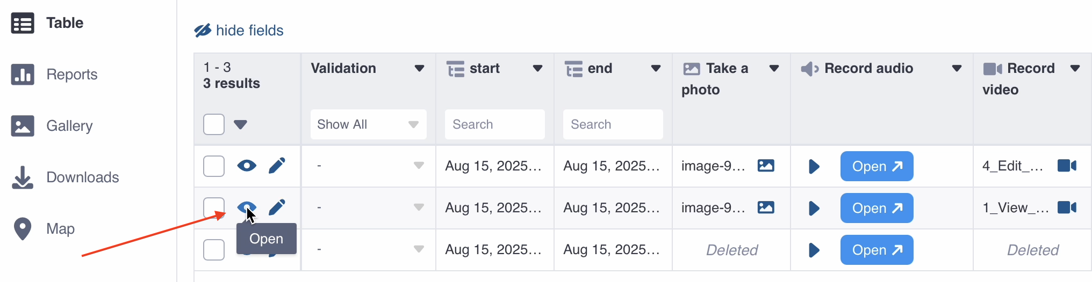Click the video camera icon beside 1_View
This screenshot has height=282, width=1092.
click(x=1067, y=207)
